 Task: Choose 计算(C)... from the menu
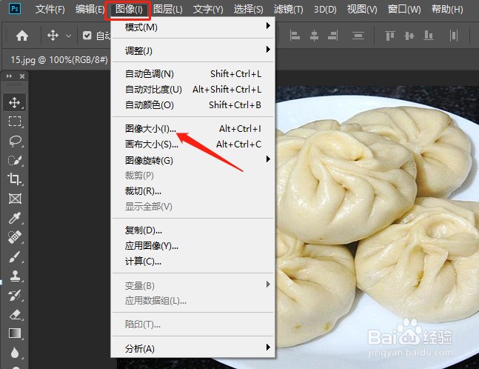coord(192,262)
